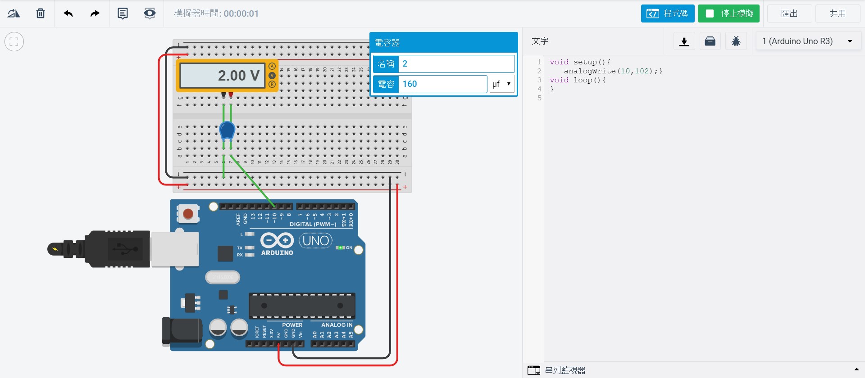The width and height of the screenshot is (865, 378).
Task: Select multimeter voltage mode V
Action: [272, 75]
